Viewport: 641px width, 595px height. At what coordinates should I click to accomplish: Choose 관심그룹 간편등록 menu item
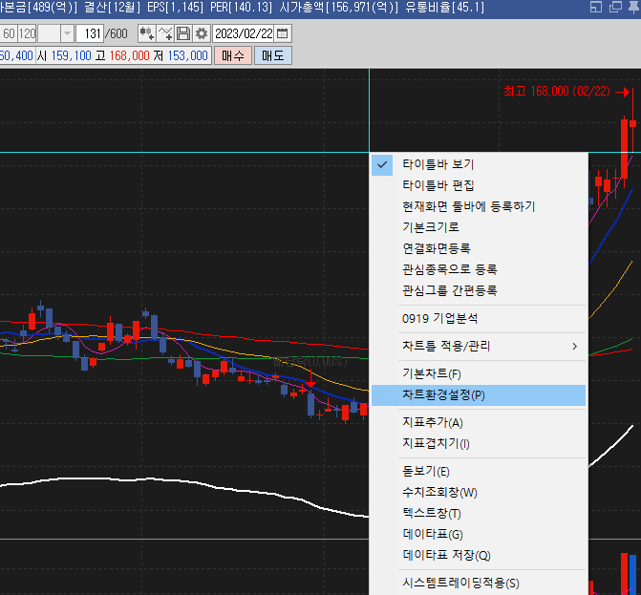click(x=479, y=291)
